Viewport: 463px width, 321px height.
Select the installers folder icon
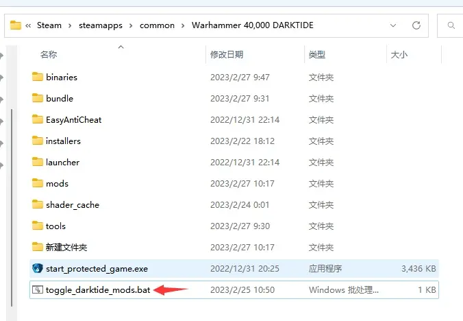(38, 141)
